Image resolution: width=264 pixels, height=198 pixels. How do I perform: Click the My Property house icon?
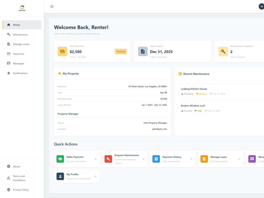[60, 73]
